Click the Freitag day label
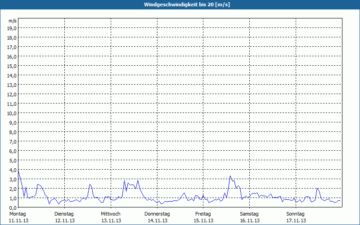This screenshot has width=360, height=225. tap(203, 214)
